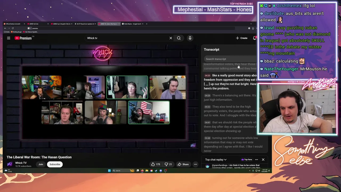This screenshot has width=341, height=192.
Task: Open the list-all-tabs dropdown arrow
Action: click(x=251, y=24)
